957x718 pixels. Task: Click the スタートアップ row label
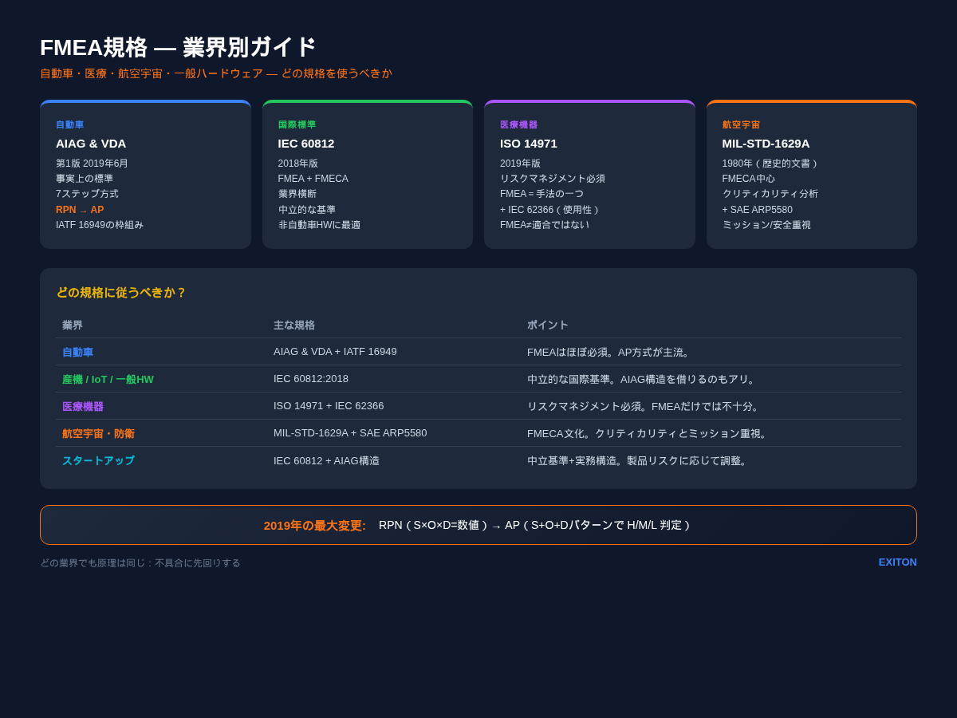[x=98, y=460]
